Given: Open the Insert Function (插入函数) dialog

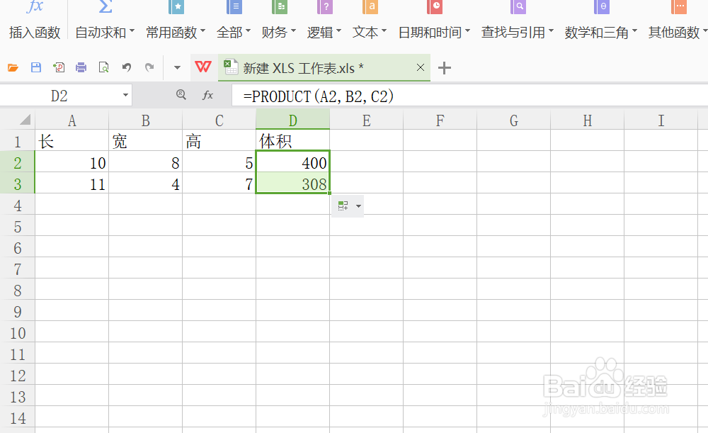Looking at the screenshot, I should tap(34, 21).
